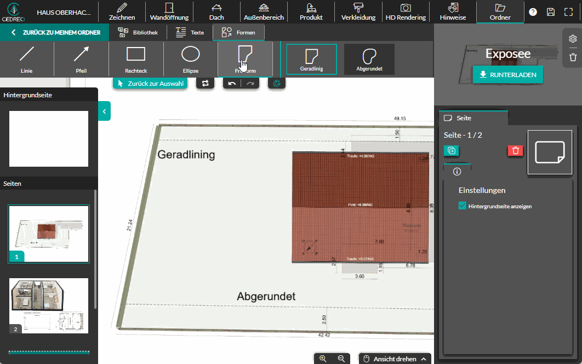582x364 pixels.
Task: Delete page with red trash button
Action: tap(515, 151)
